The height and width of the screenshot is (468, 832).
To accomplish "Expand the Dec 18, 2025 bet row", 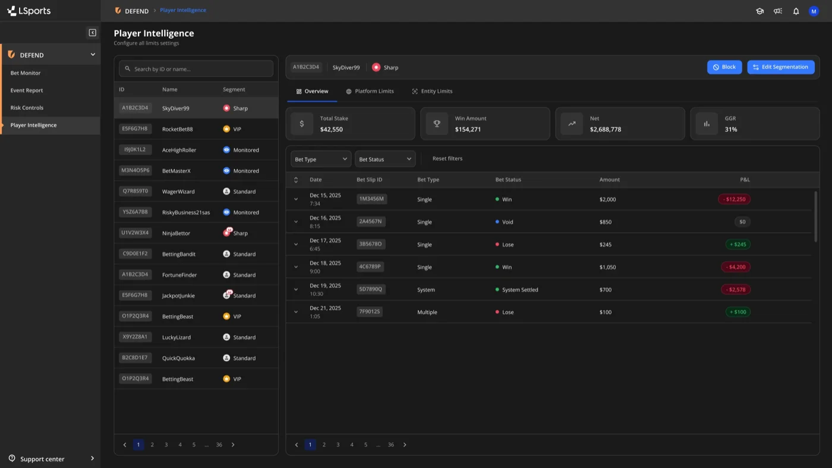I will pyautogui.click(x=296, y=267).
